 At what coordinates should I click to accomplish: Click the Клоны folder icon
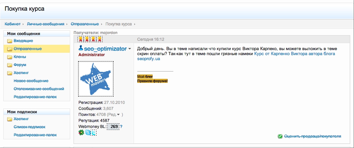(9, 57)
